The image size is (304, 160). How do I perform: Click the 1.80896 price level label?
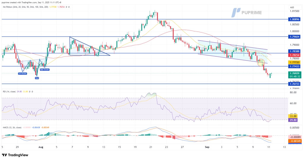coord(294,19)
